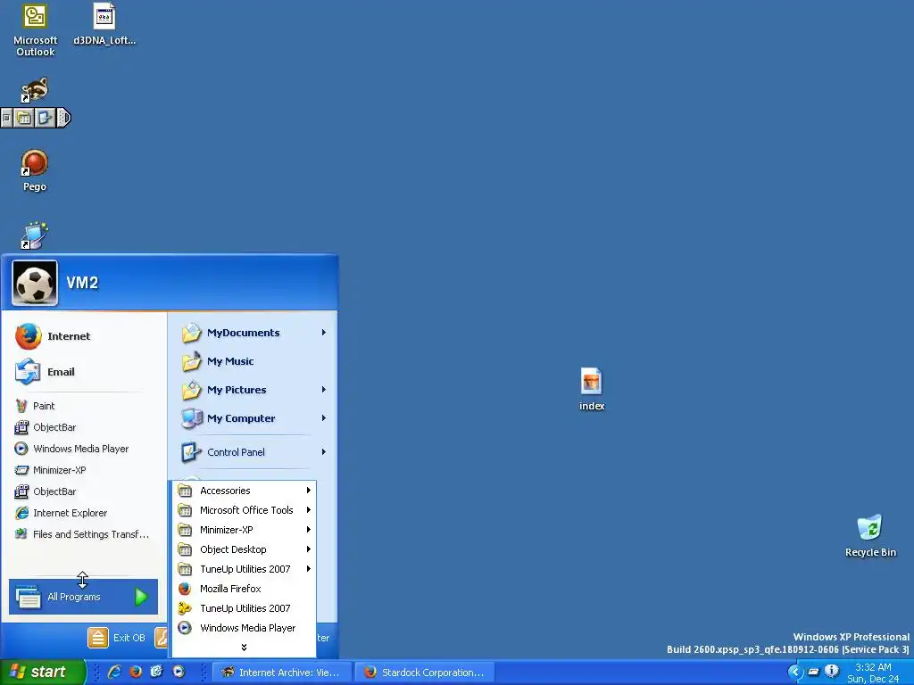Click the drive icon in the system tray
914x685 pixels.
pyautogui.click(x=813, y=673)
